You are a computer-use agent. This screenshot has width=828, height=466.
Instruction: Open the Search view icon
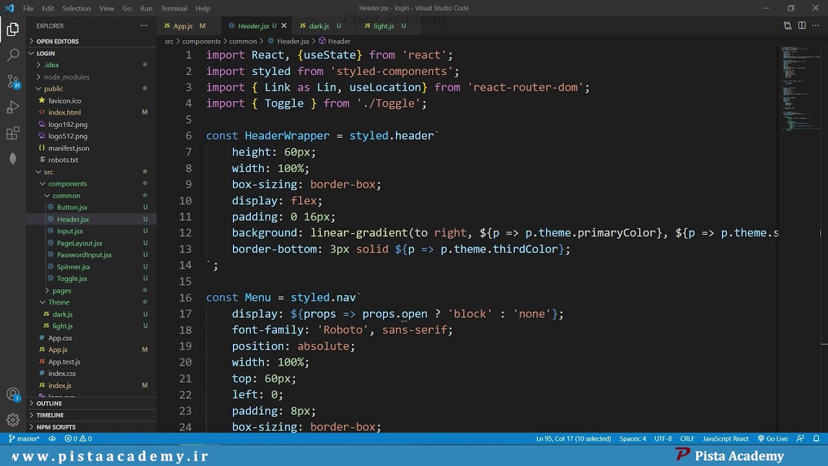13,56
